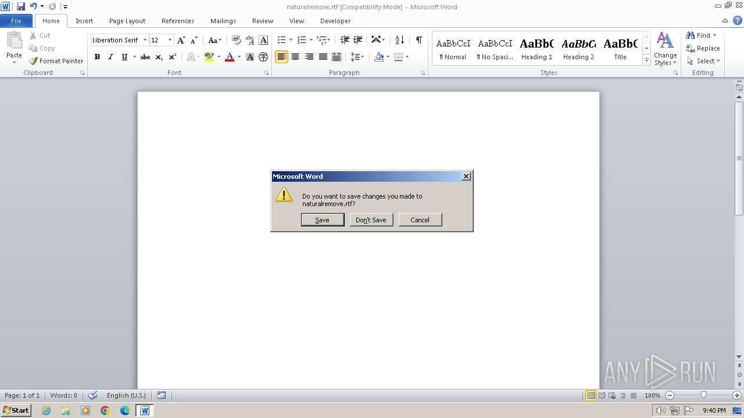Apply the Heading 1 style

tap(536, 49)
